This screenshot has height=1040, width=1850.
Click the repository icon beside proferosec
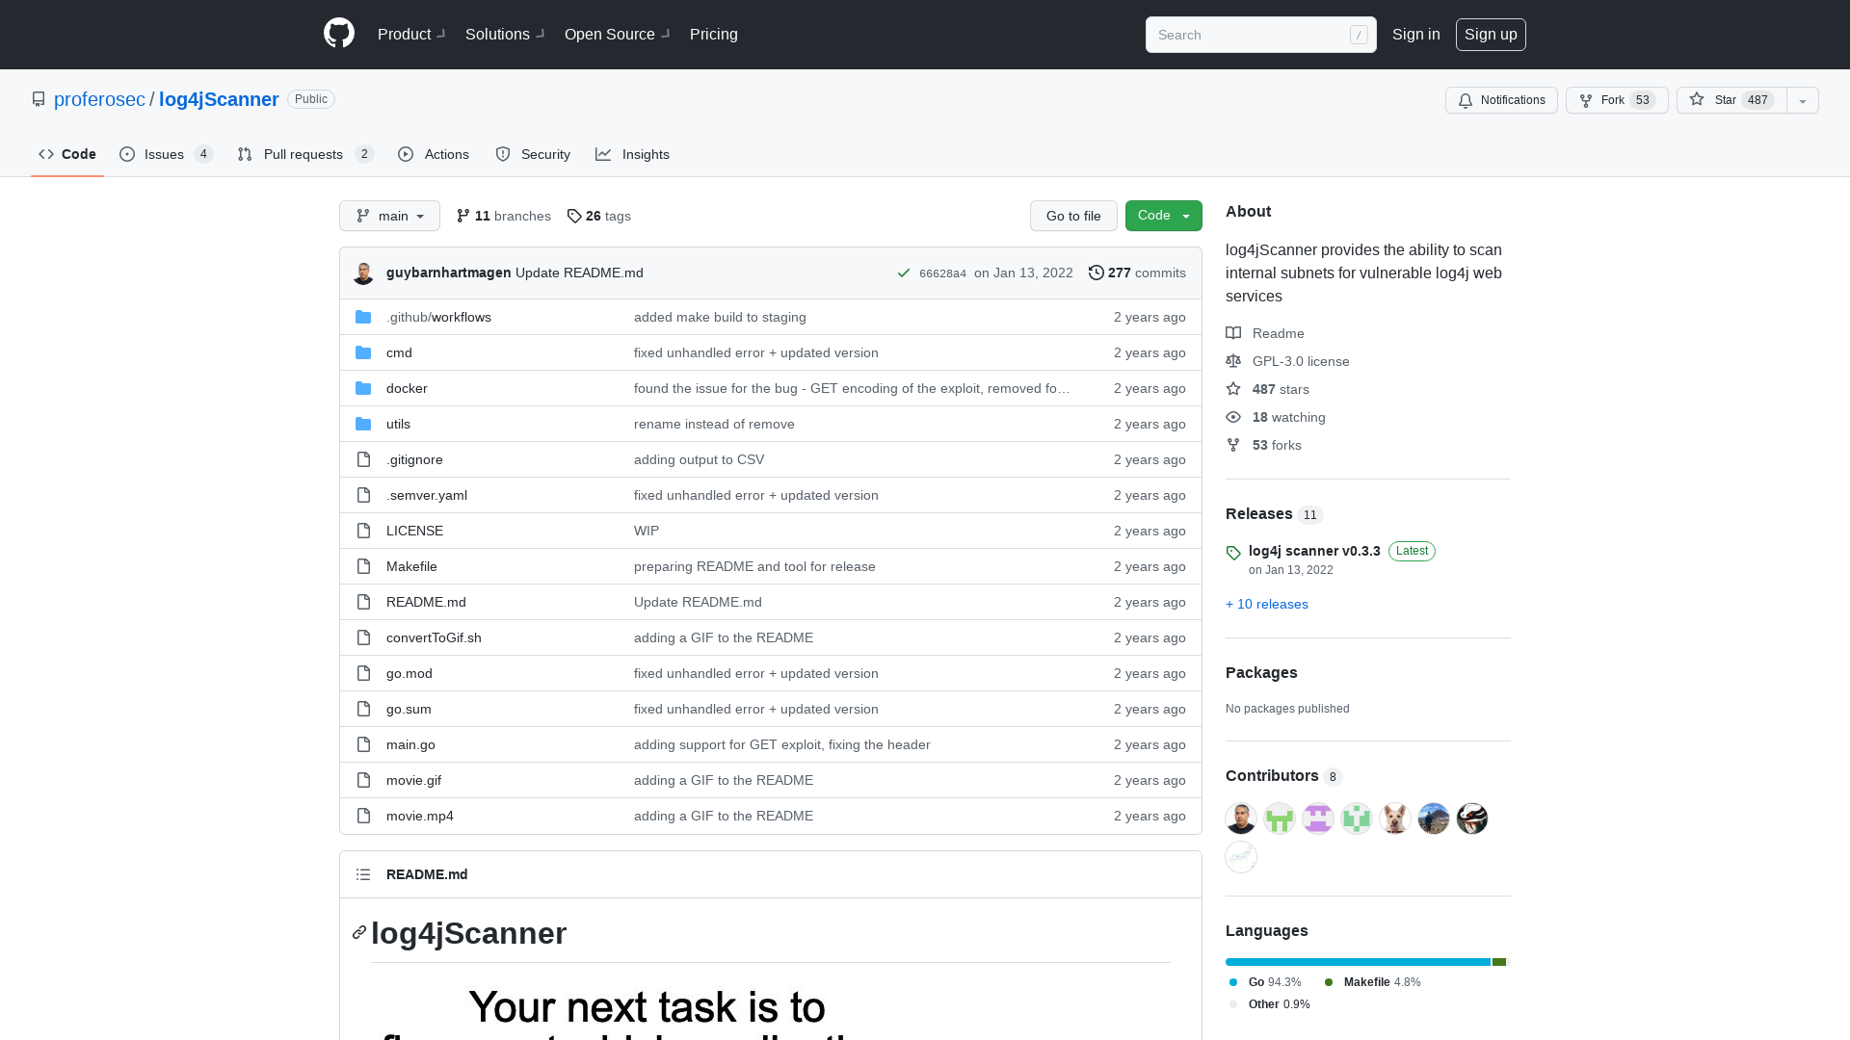pyautogui.click(x=39, y=99)
